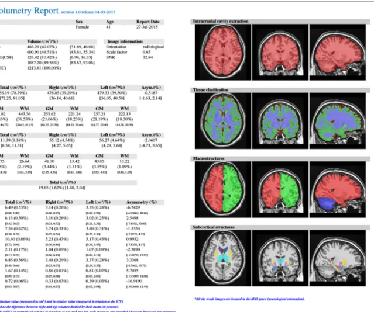Click the asymmetry value 2.5498
This screenshot has width=374, height=312.
point(132,218)
